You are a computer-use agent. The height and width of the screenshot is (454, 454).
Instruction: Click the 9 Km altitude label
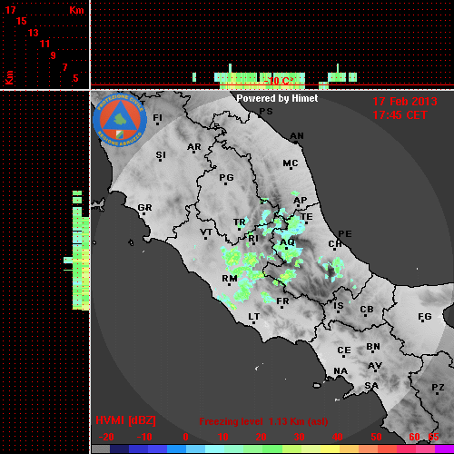[54, 55]
